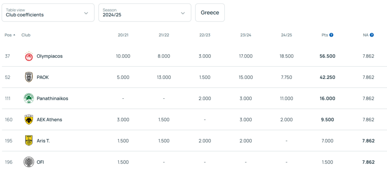The image size is (387, 172).
Task: Click the Olympiacos club crest icon
Action: (29, 56)
